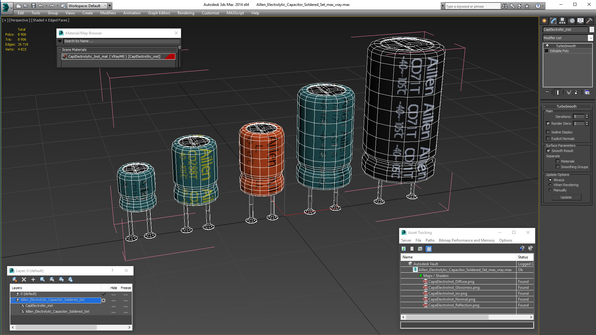Open the Utilities hammer panel tab
This screenshot has height=335, width=596.
tap(589, 21)
